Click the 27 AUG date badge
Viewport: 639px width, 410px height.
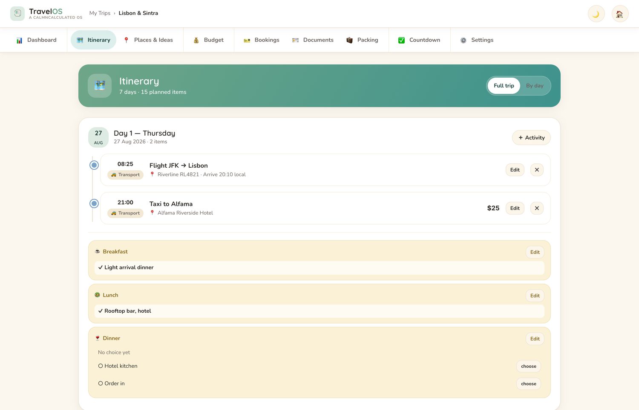point(98,137)
